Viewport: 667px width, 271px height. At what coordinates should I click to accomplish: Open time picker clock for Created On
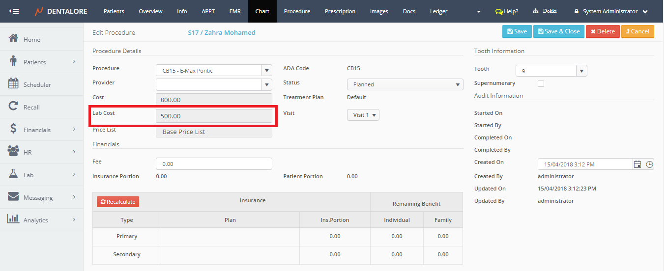[649, 164]
